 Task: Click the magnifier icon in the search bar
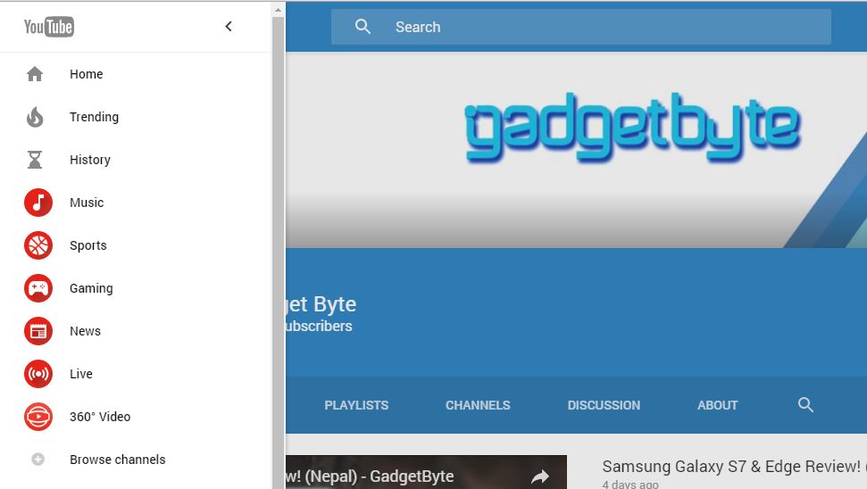point(363,27)
